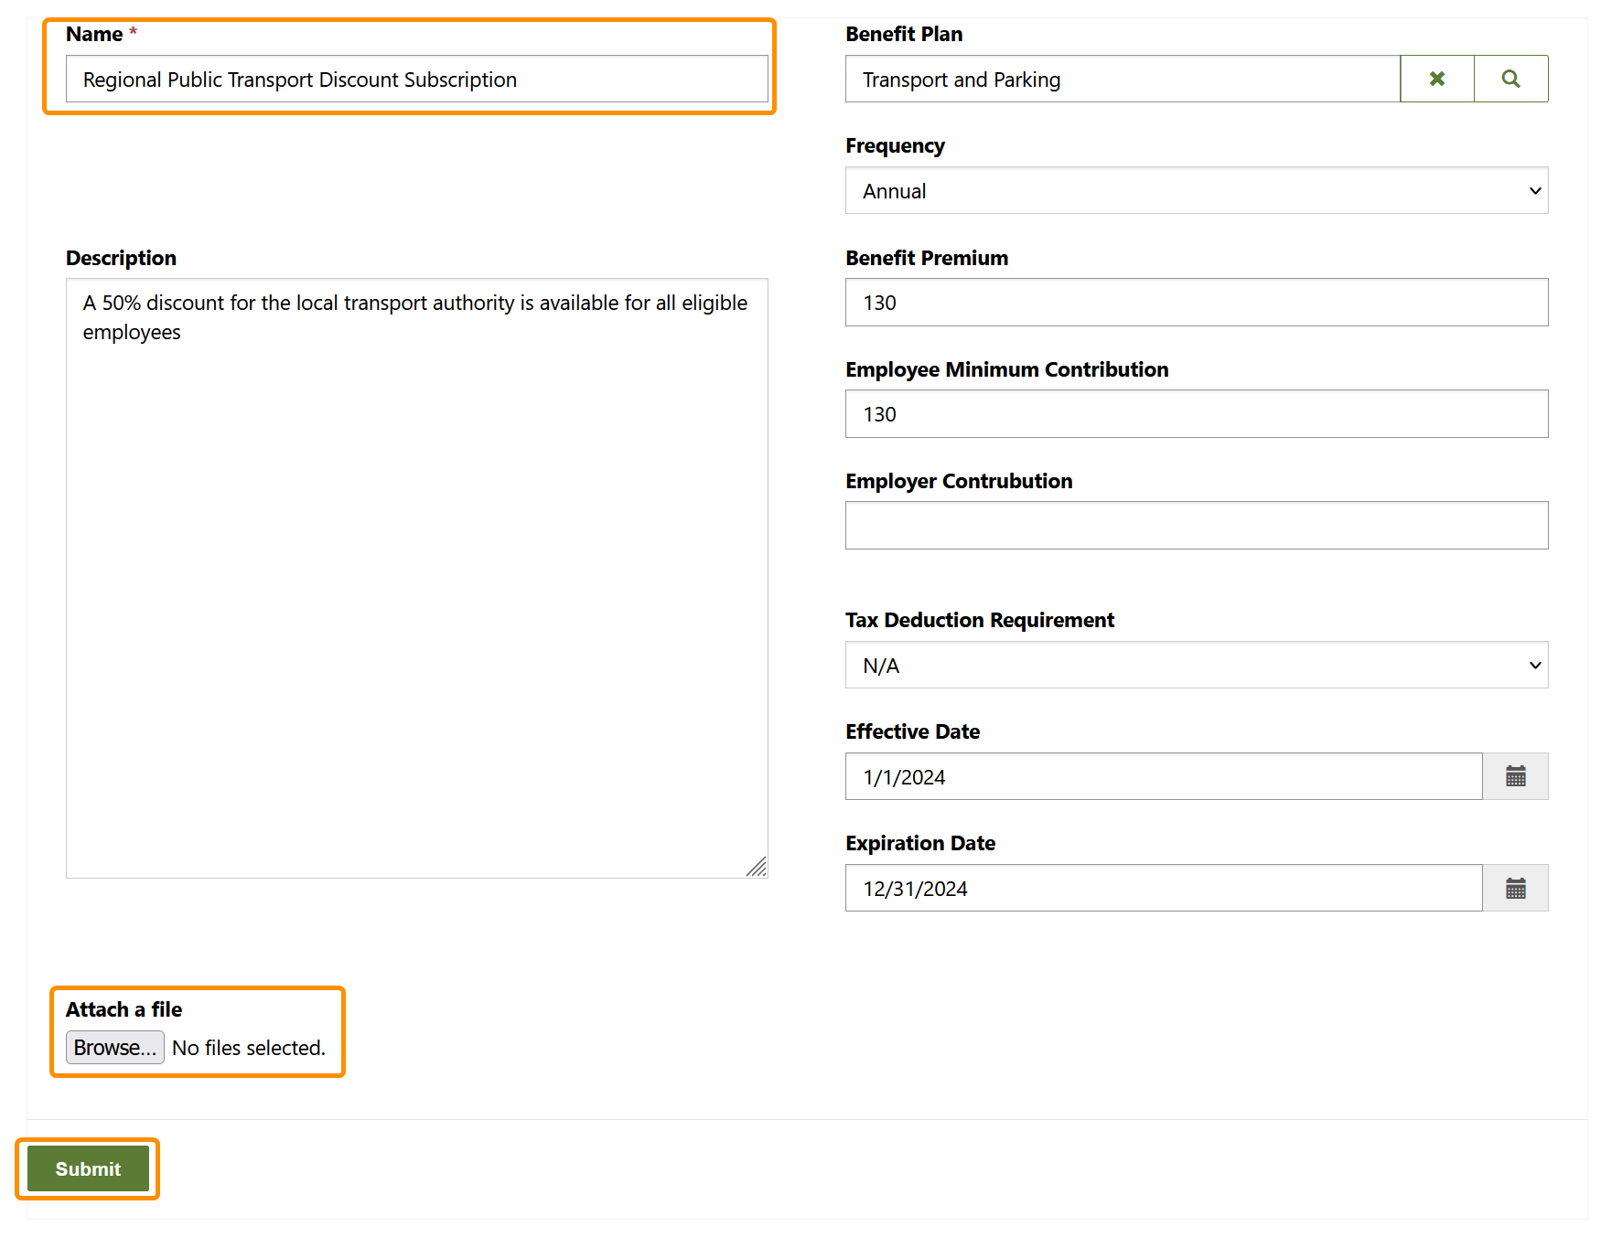1612x1248 pixels.
Task: Click the Transport and Parking plan field
Action: 1122,80
